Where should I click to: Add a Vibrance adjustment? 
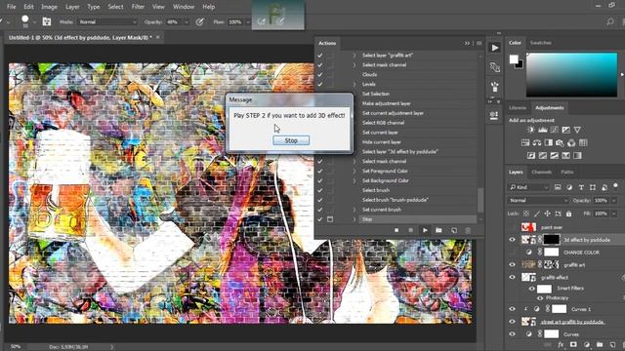point(577,130)
